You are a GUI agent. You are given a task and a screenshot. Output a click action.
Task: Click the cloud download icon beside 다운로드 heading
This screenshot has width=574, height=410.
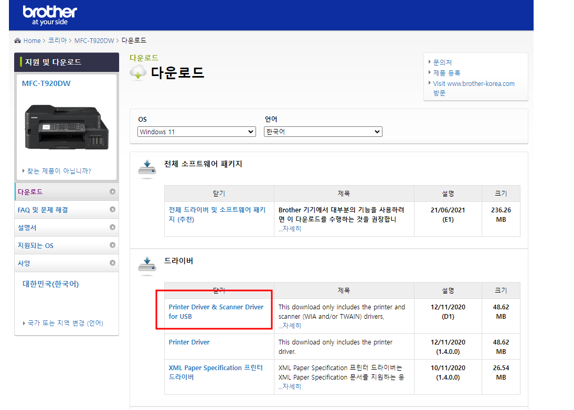pyautogui.click(x=138, y=72)
